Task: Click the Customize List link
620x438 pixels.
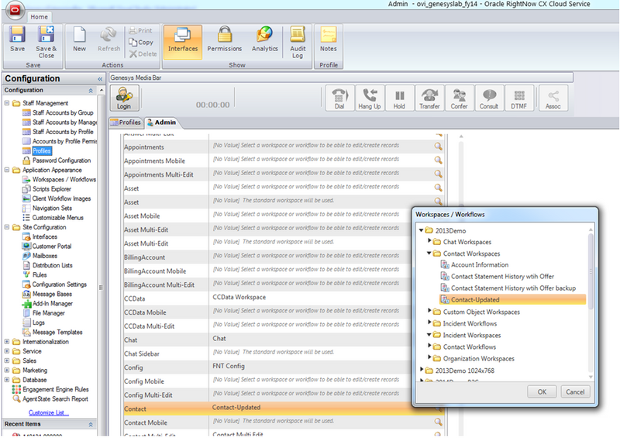Action: [48, 412]
